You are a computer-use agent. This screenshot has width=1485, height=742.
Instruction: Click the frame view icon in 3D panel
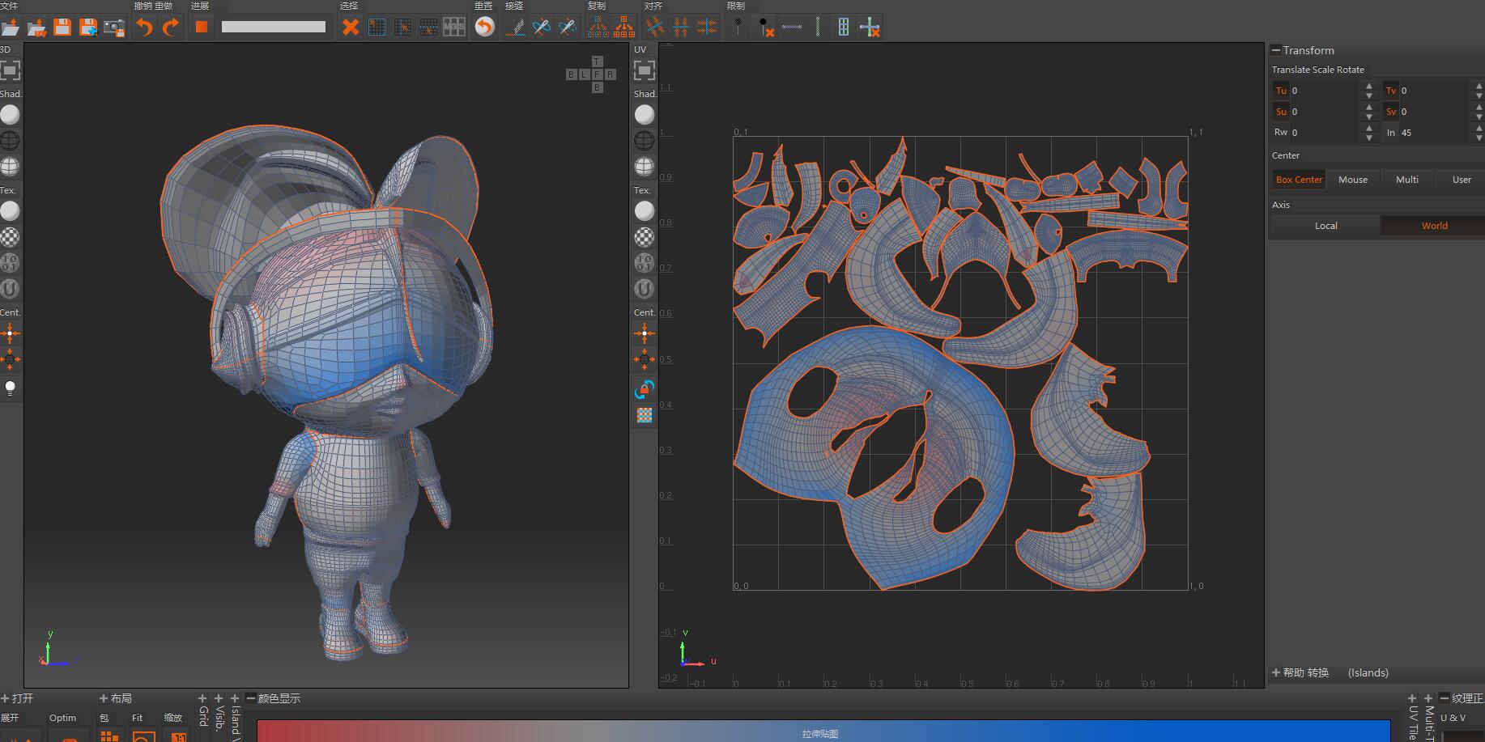[x=10, y=71]
